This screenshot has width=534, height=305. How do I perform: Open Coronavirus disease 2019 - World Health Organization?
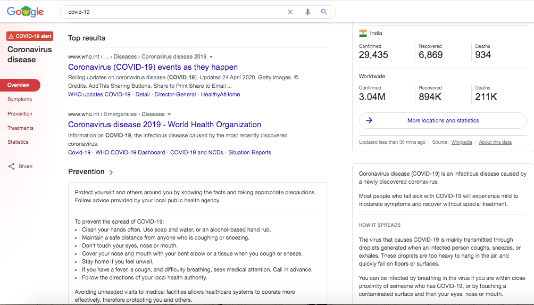pos(164,125)
